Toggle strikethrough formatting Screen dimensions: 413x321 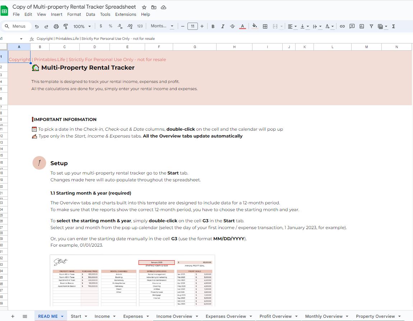(x=232, y=26)
